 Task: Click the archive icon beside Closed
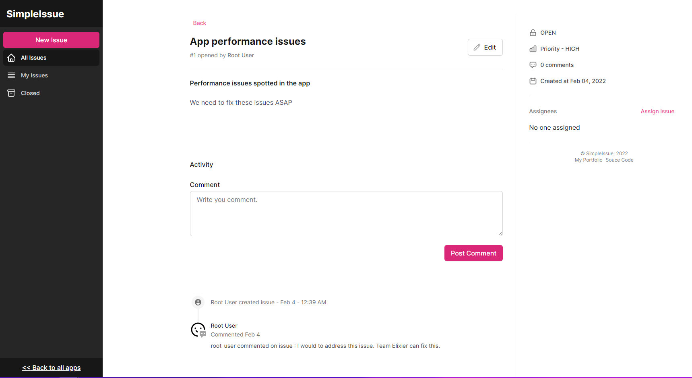(x=11, y=93)
